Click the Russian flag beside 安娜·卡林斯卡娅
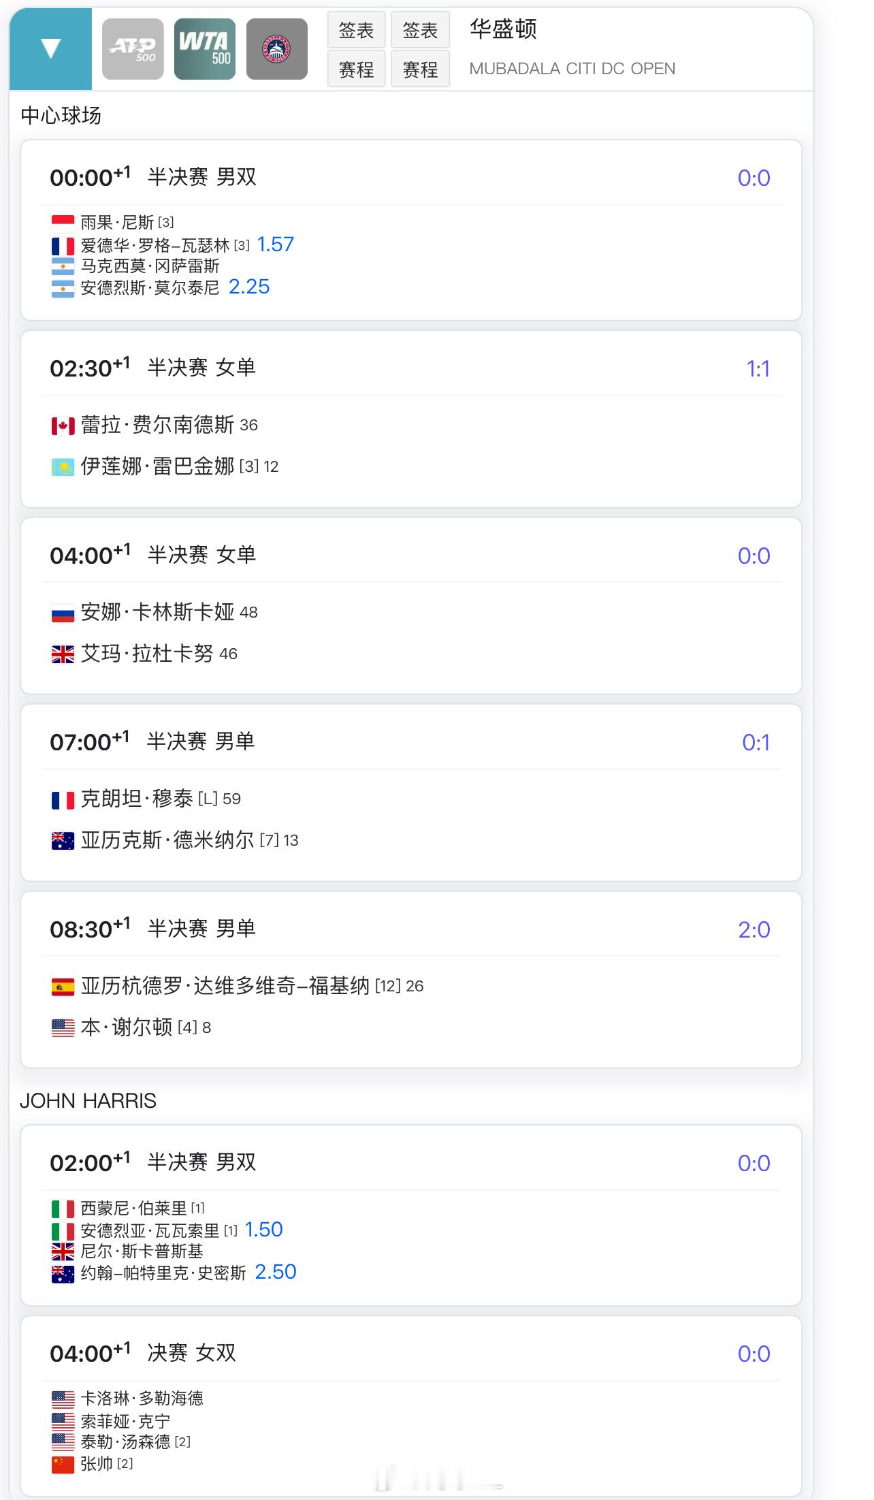Viewport: 874px width, 1500px height. click(63, 613)
